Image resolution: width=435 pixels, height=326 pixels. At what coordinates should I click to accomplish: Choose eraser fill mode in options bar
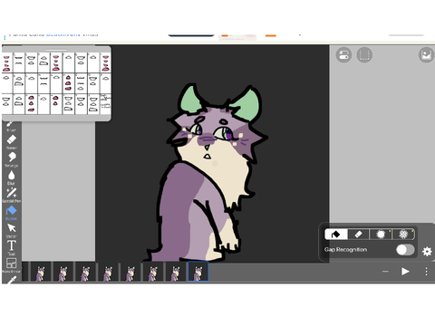click(x=358, y=234)
